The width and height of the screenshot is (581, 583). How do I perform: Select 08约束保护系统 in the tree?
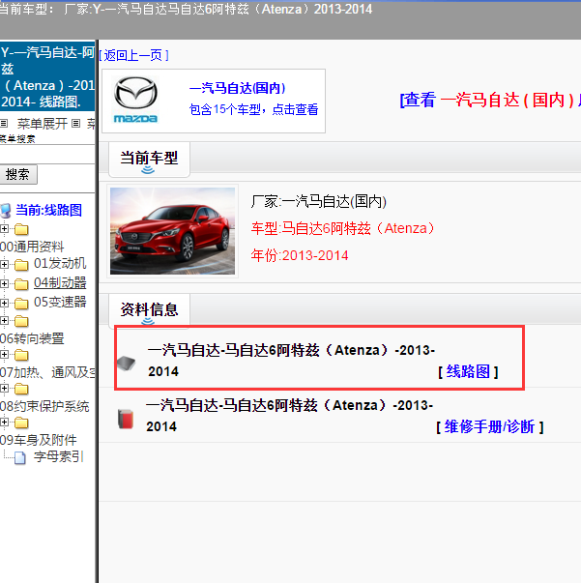tap(44, 406)
